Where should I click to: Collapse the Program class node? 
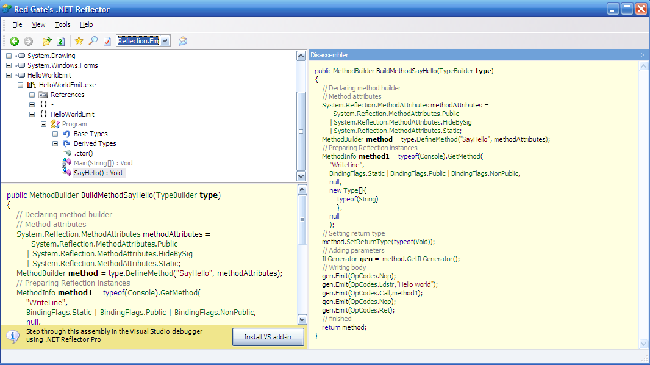click(43, 124)
